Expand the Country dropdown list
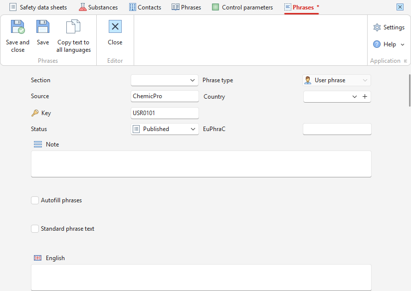 [354, 97]
